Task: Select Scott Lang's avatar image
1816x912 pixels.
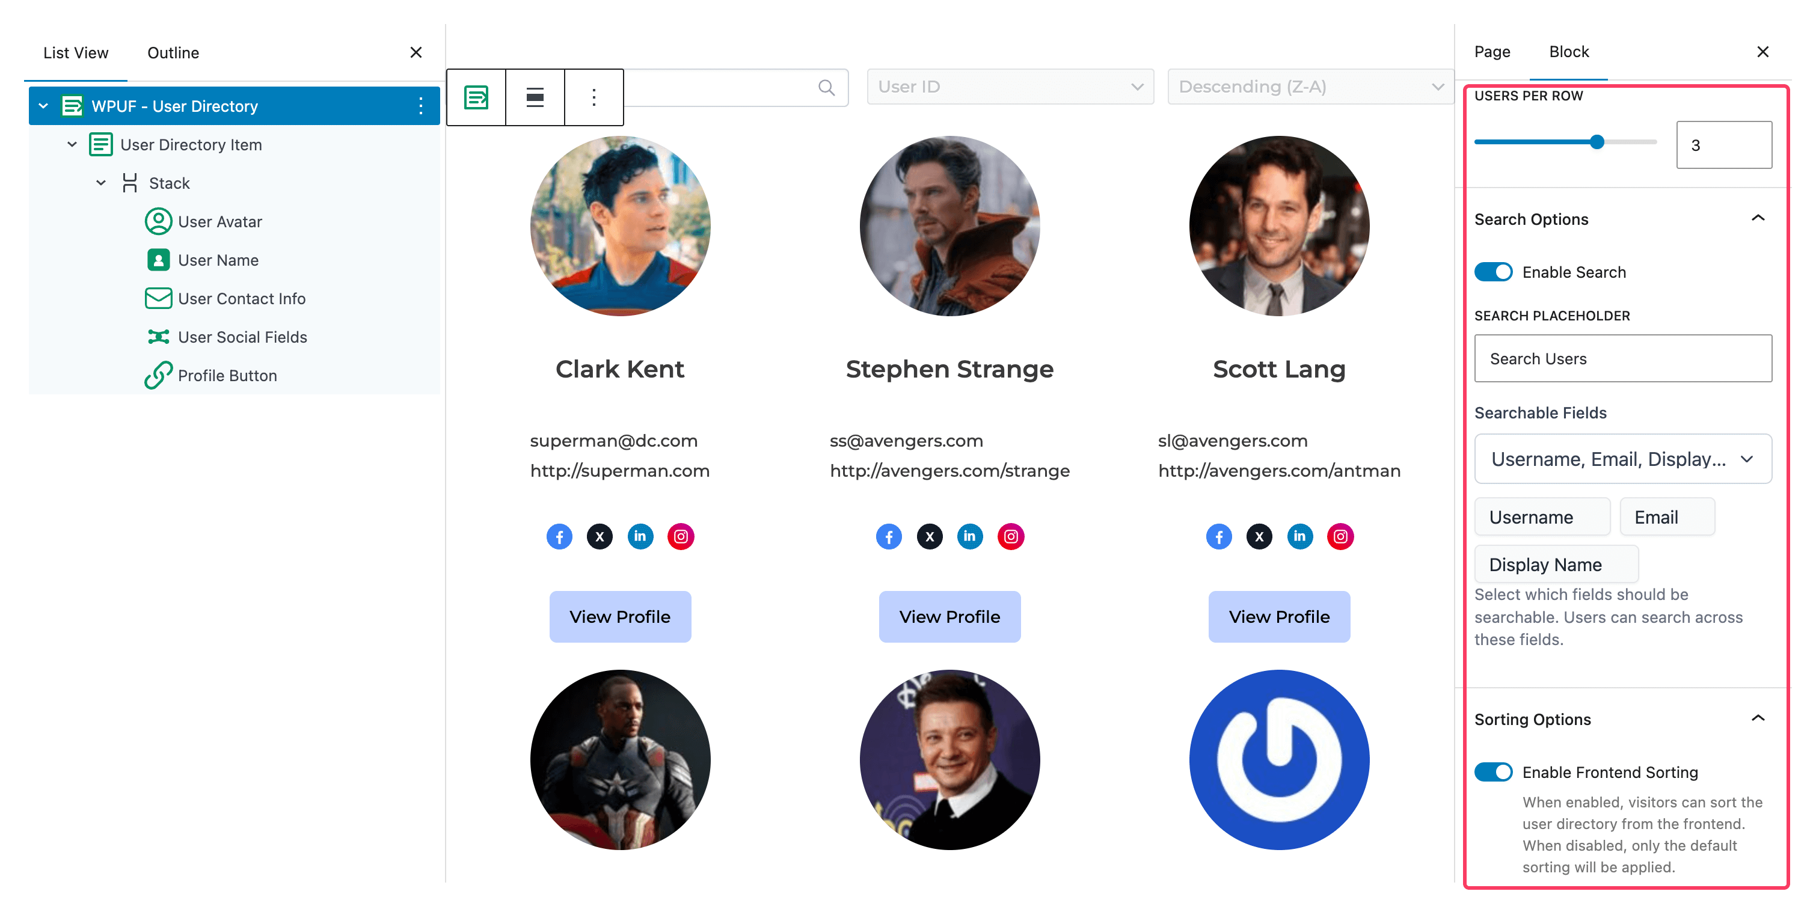Action: [x=1279, y=225]
